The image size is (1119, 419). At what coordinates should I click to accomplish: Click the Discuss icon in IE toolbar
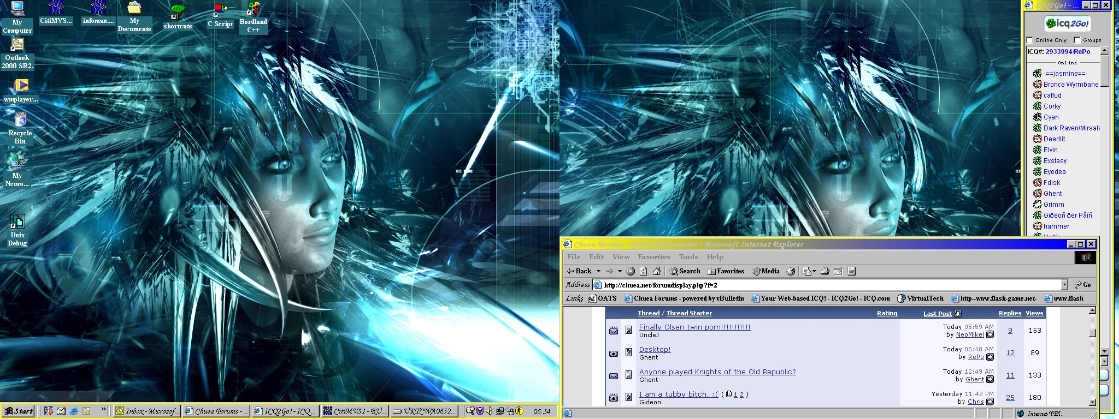click(851, 271)
